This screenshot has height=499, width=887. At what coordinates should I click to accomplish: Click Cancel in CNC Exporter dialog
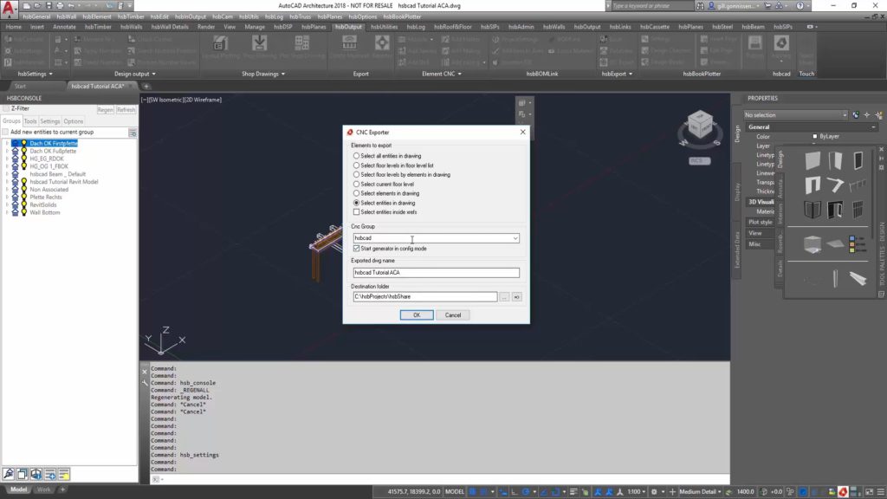[452, 315]
